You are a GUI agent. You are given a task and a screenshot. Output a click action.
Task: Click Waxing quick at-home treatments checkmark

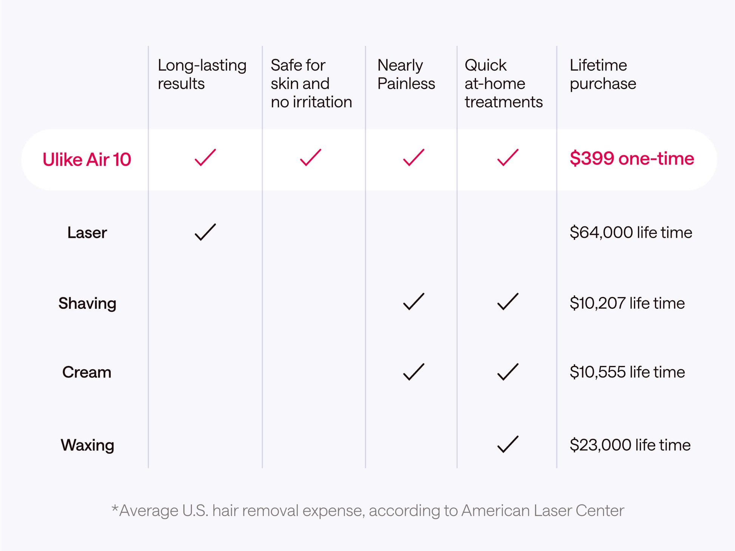pos(508,444)
